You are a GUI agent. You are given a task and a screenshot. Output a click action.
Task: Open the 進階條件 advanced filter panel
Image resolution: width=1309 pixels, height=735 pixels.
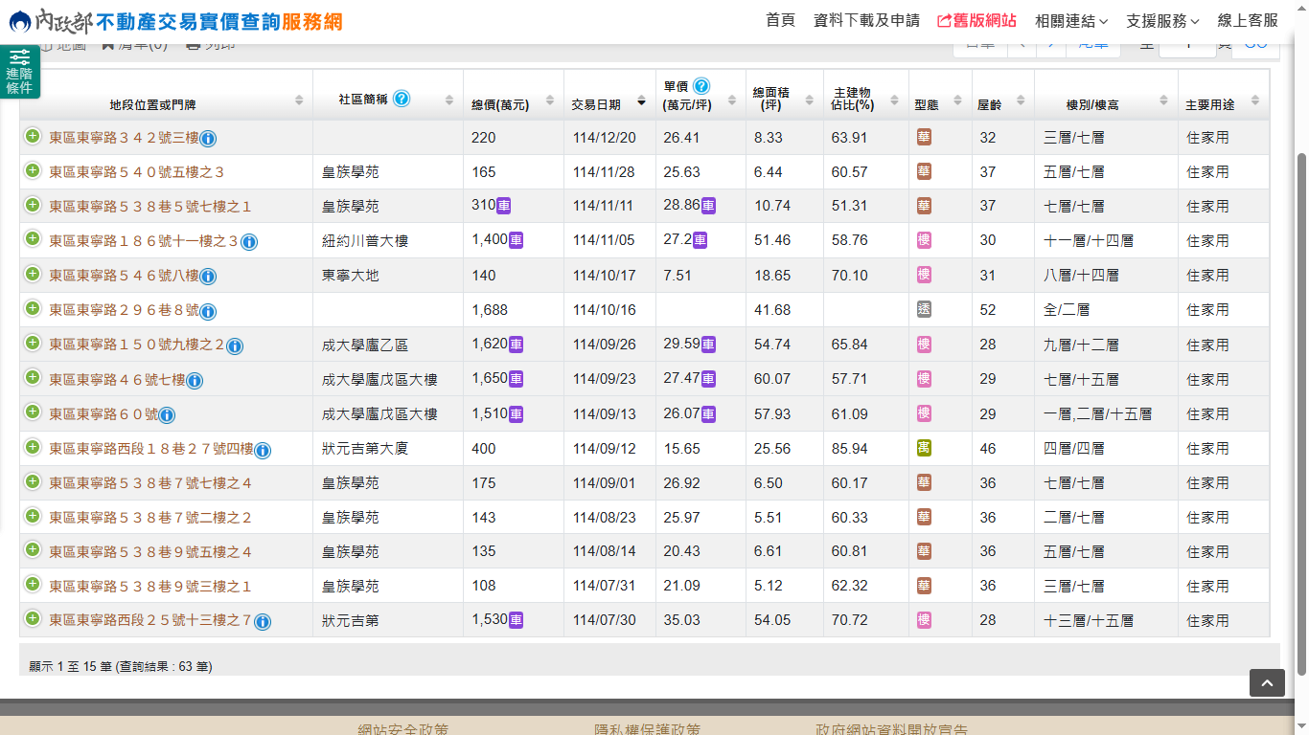pos(19,72)
